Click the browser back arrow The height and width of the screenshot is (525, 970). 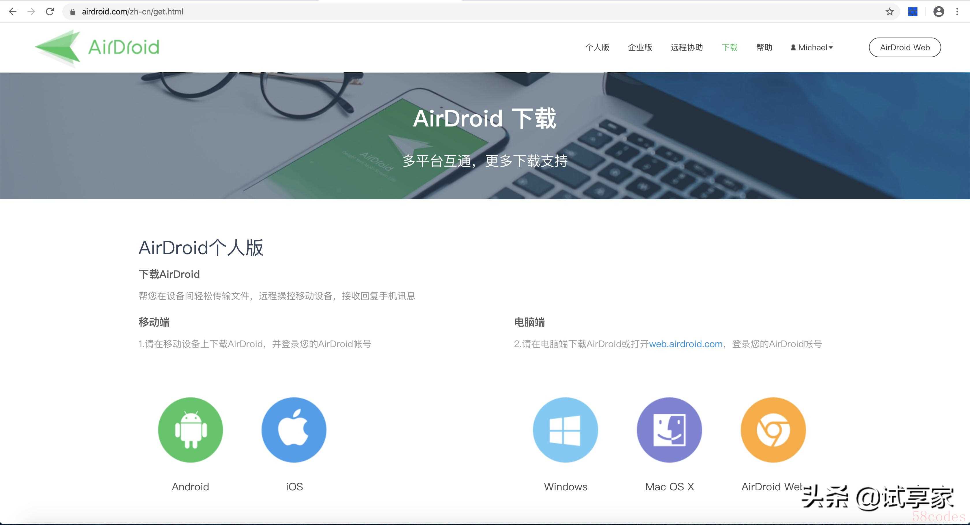(12, 12)
